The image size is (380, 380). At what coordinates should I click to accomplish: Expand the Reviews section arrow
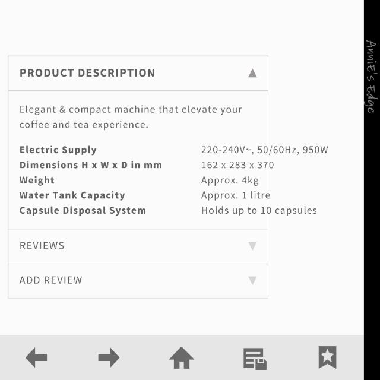click(252, 246)
